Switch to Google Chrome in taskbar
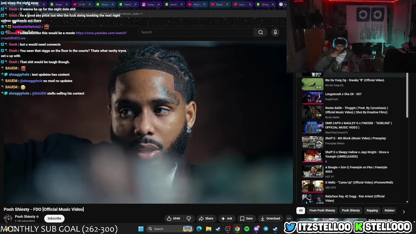This screenshot has width=416, height=234. pos(237,229)
